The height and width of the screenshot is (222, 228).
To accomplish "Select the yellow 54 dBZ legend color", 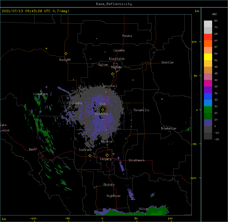I will [x=208, y=57].
